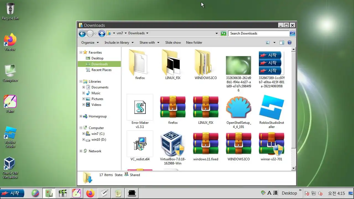Image resolution: width=354 pixels, height=199 pixels.
Task: Select the LINUX_FIX WinRAR archive
Action: click(x=206, y=110)
